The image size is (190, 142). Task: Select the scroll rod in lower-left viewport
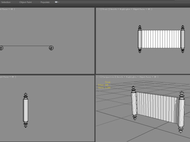[x=26, y=110]
